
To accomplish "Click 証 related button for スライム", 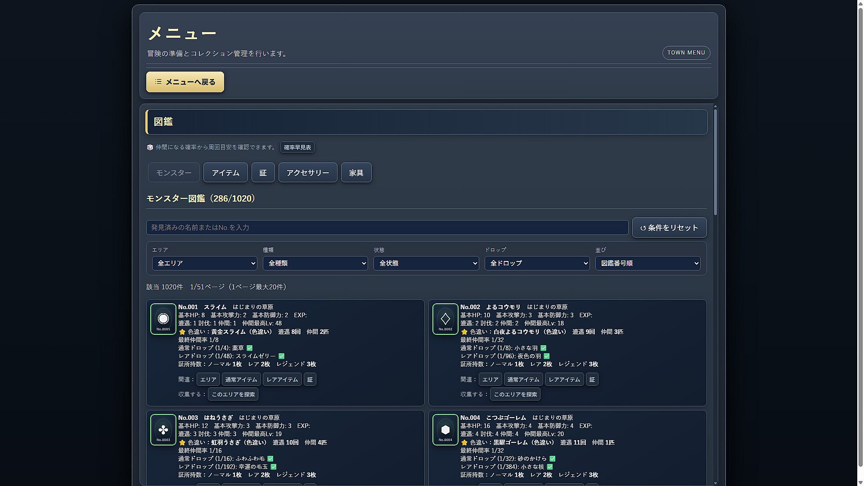I will 310,379.
